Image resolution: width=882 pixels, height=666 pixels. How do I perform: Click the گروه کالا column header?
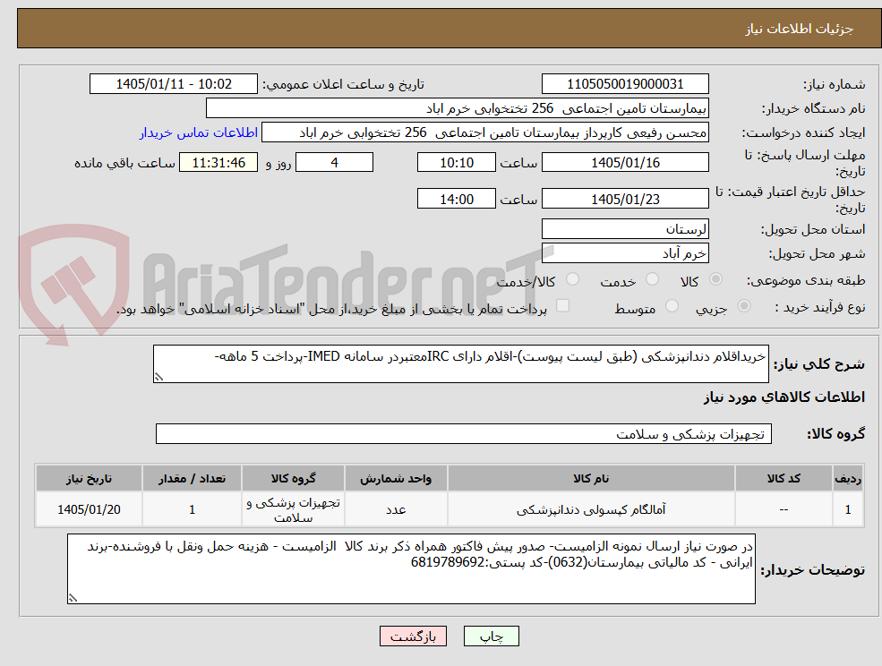[293, 479]
